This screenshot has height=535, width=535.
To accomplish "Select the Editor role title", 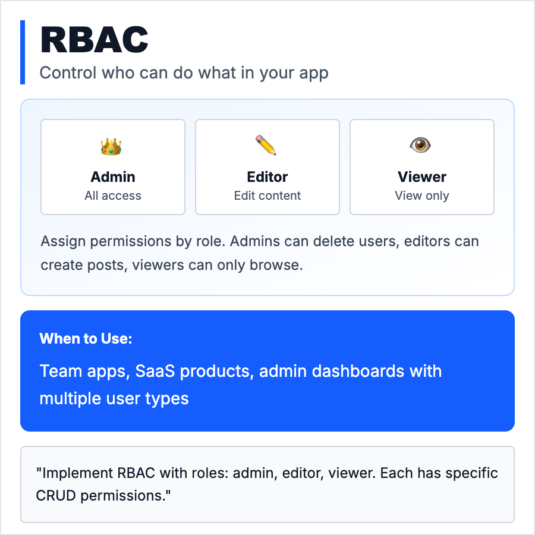I will click(x=267, y=177).
